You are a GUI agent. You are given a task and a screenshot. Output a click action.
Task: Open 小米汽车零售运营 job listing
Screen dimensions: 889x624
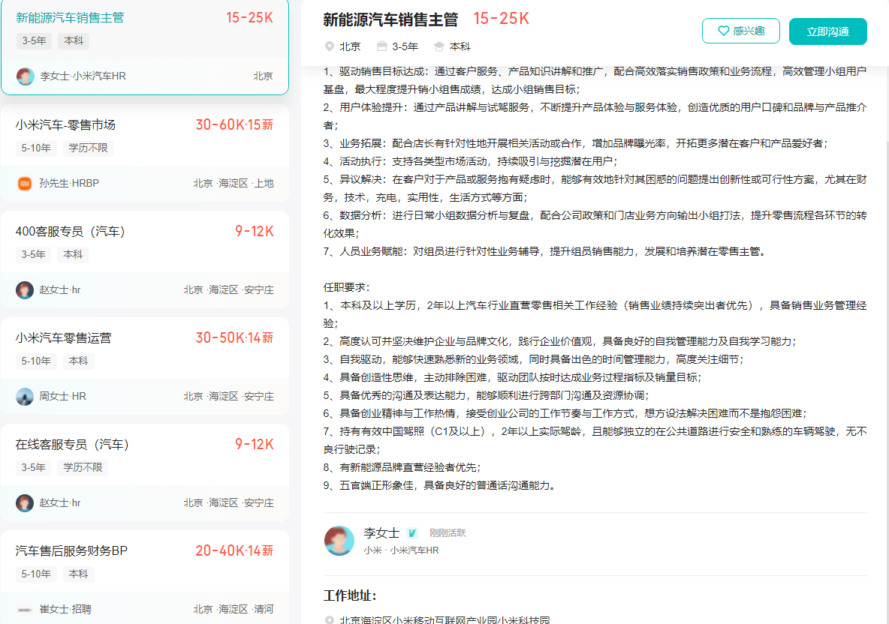(x=64, y=337)
